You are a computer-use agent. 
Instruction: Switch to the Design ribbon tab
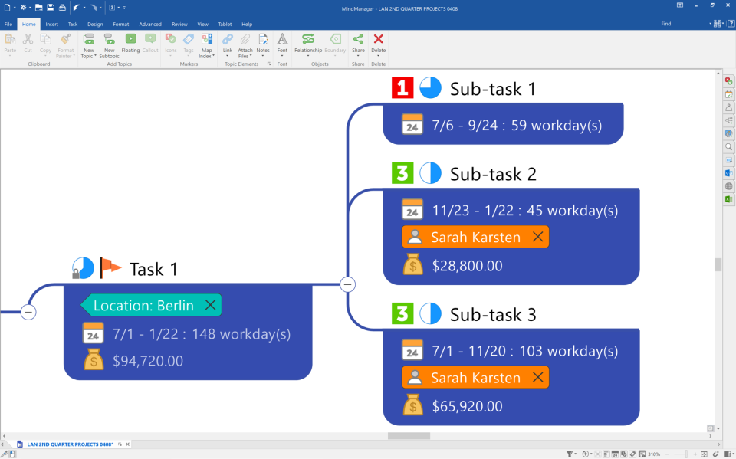[x=95, y=24]
